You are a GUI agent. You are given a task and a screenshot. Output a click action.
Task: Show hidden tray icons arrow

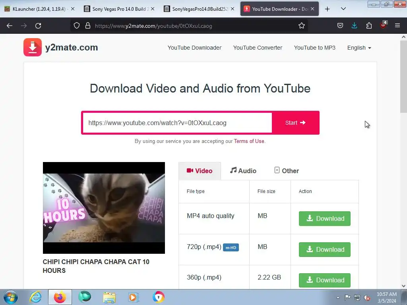click(x=338, y=297)
